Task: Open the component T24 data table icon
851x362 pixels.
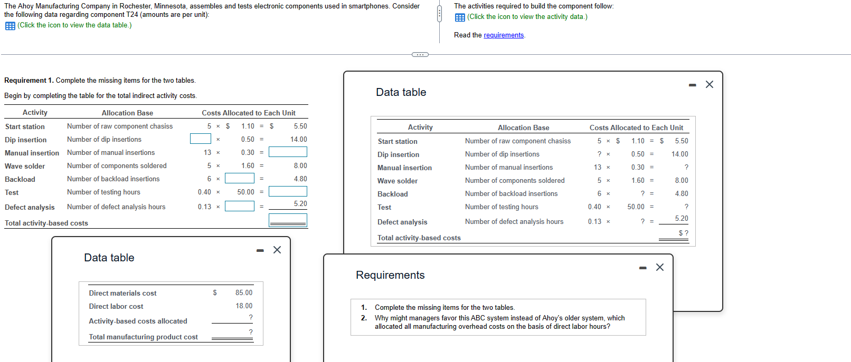Action: [10, 25]
